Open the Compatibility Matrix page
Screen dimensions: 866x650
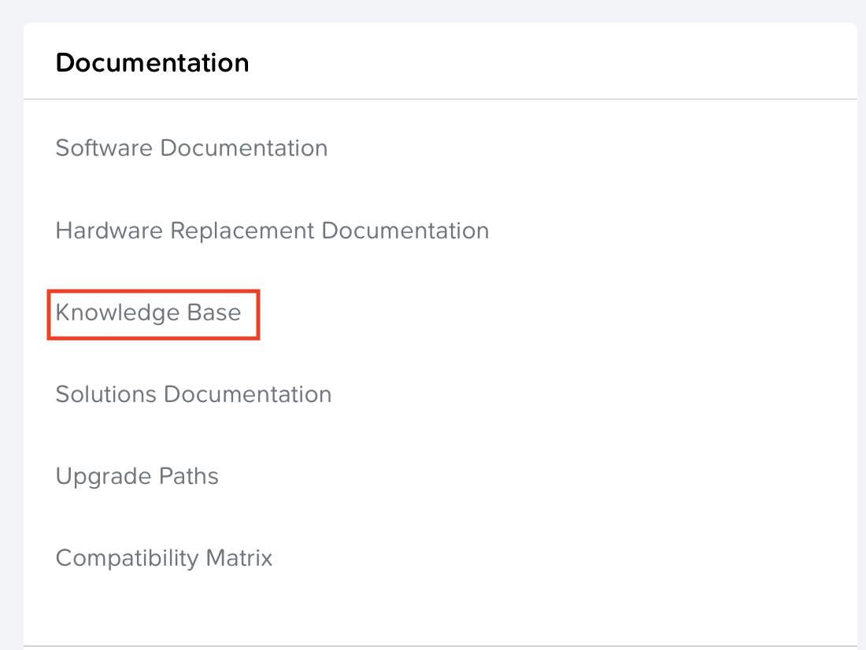[x=164, y=558]
